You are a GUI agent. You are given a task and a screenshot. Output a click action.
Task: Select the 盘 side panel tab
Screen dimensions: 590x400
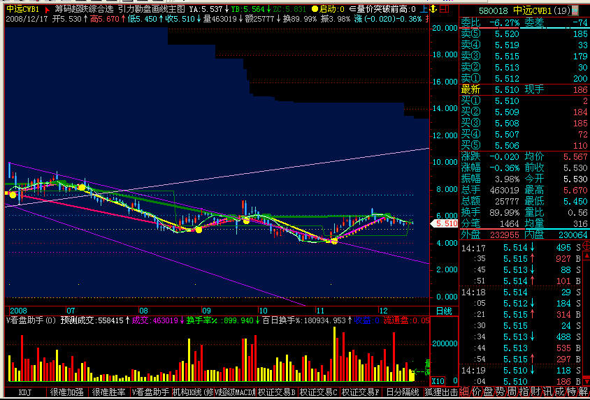(x=488, y=392)
